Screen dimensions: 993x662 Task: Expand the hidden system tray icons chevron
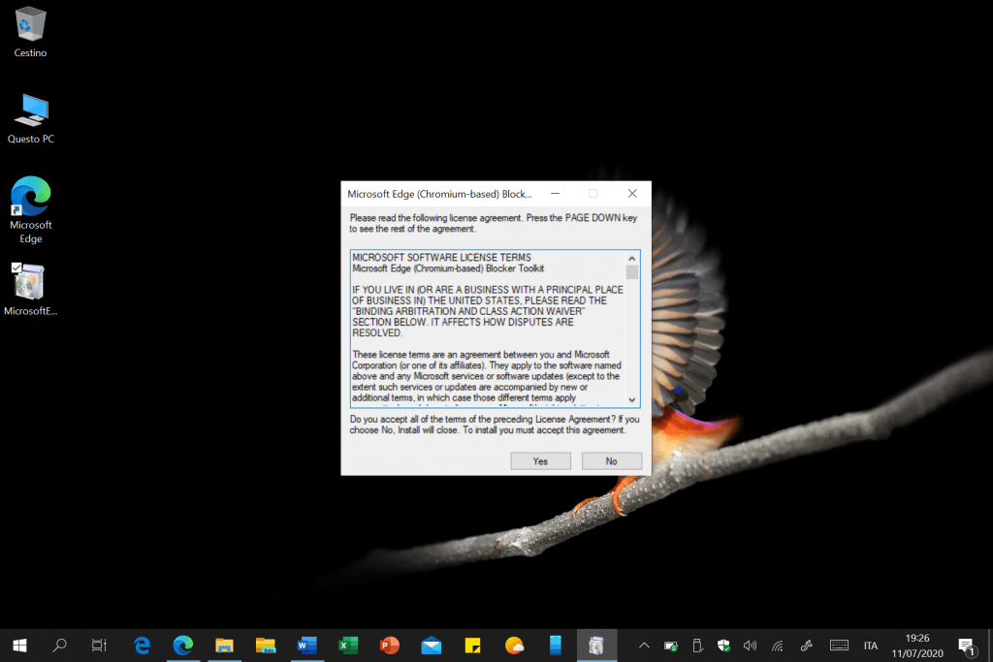[642, 646]
